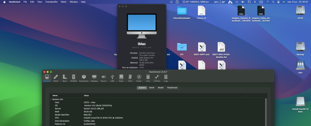Open the Sound section icon
The height and width of the screenshot is (126, 311).
coord(103,78)
